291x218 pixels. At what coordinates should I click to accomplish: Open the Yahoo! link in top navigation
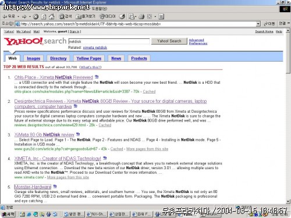coord(9,31)
